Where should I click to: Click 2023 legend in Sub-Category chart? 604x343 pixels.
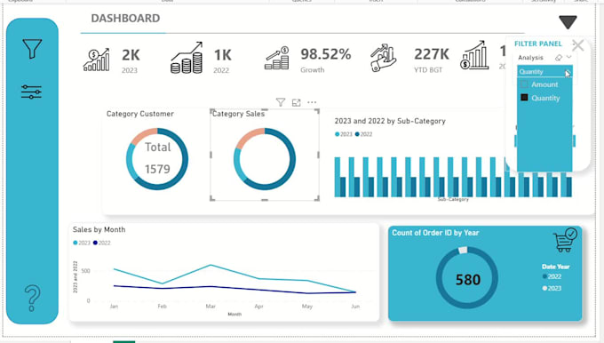(344, 134)
